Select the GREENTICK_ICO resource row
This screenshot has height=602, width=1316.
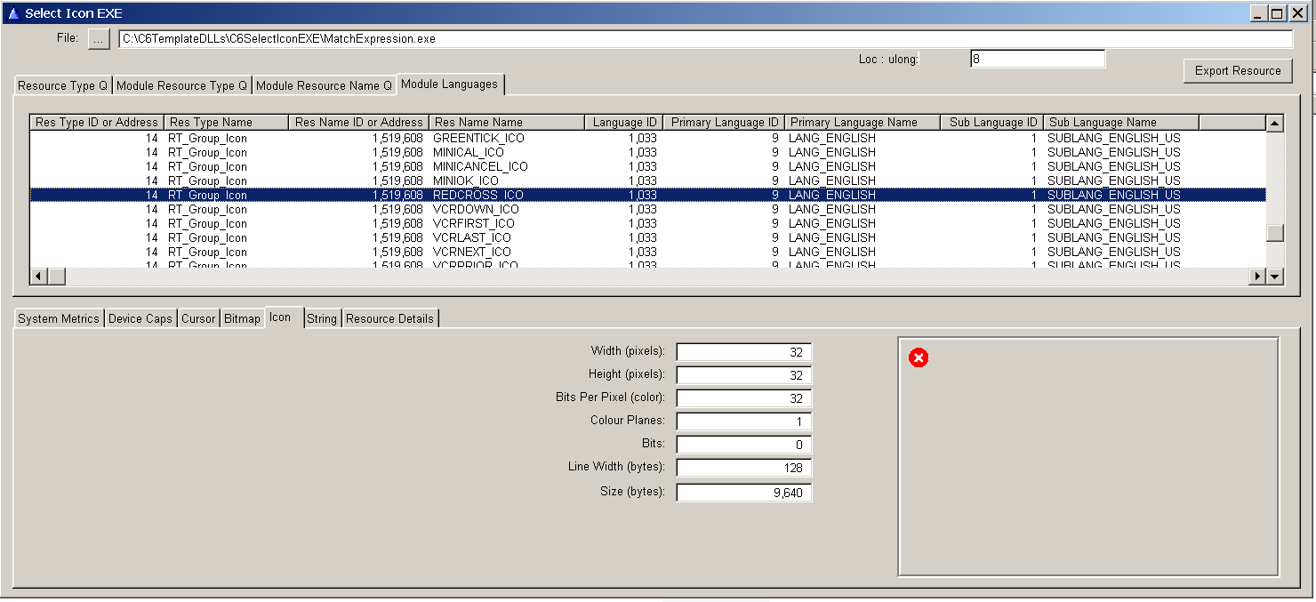(x=478, y=138)
